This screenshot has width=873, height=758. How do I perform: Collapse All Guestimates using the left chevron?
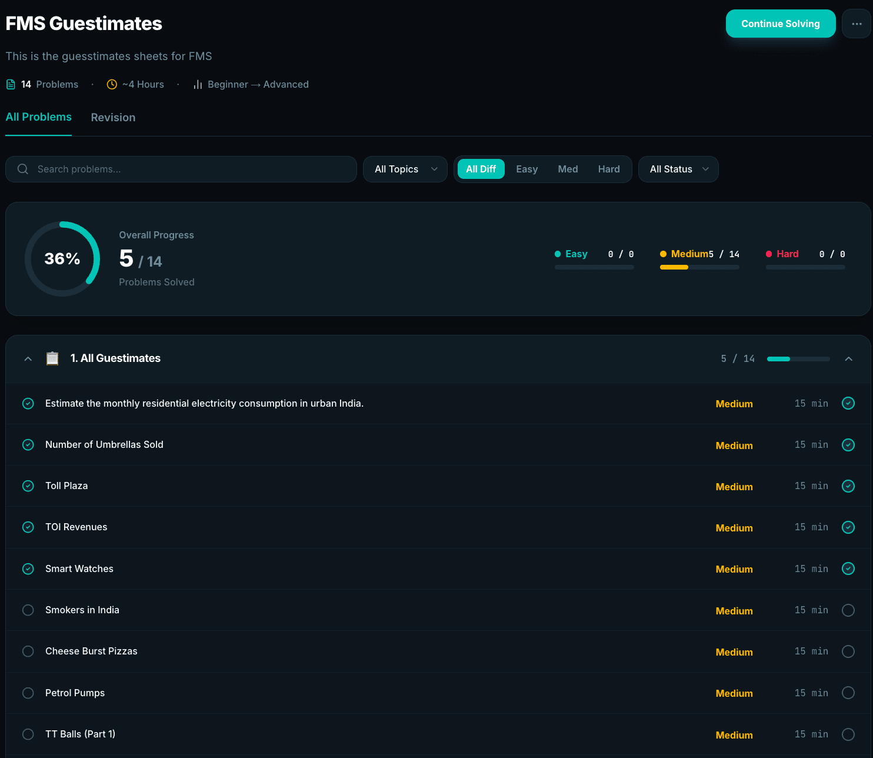coord(28,359)
